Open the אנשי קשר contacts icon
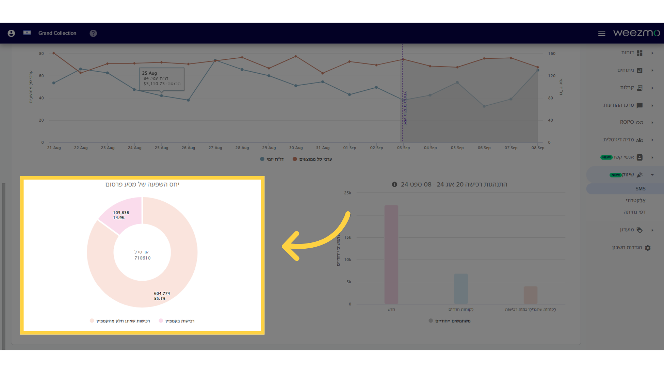Screen dimensions: 664x373 click(640, 157)
